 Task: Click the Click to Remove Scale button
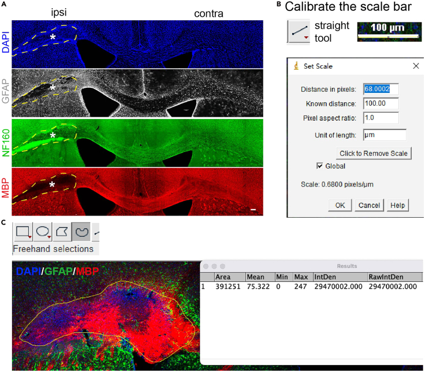pos(374,154)
